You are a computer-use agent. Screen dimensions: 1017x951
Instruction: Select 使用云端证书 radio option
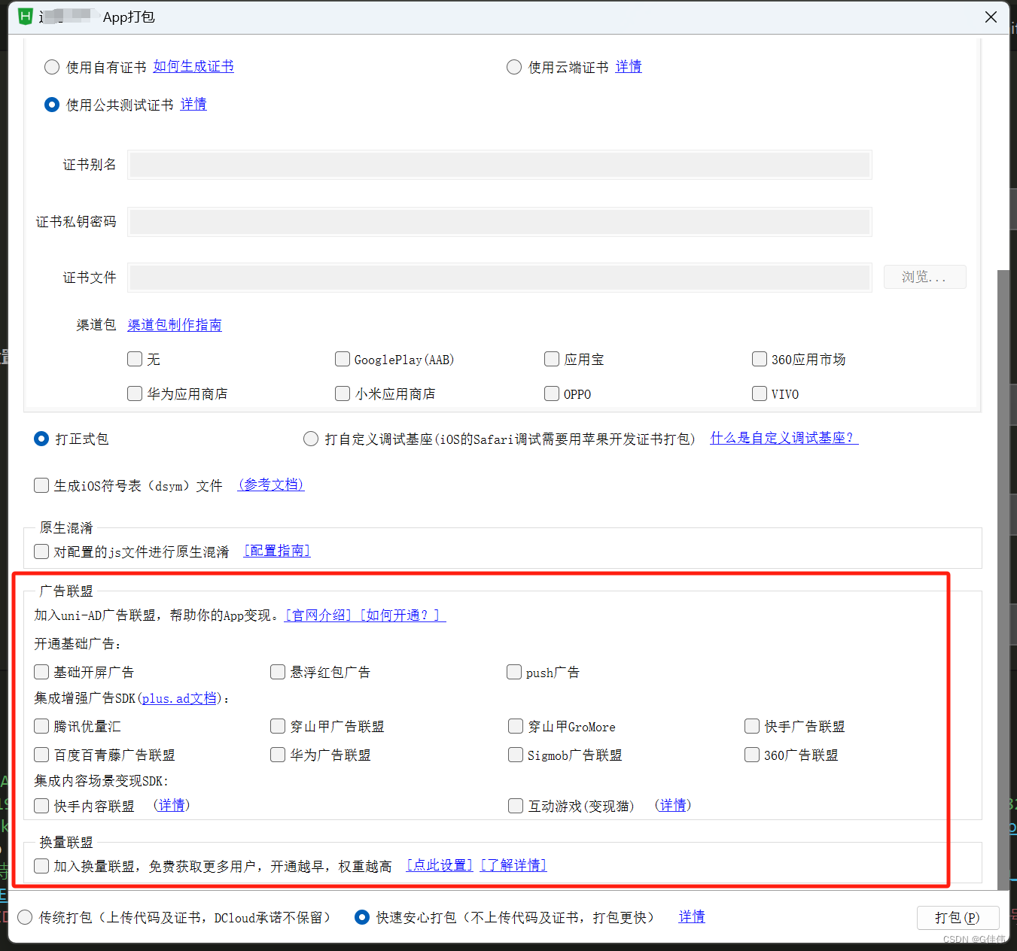point(514,67)
